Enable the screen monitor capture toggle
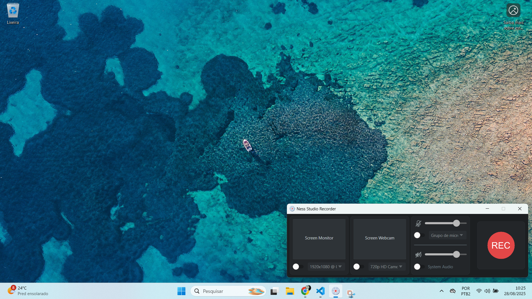The height and width of the screenshot is (299, 532). pos(298,267)
